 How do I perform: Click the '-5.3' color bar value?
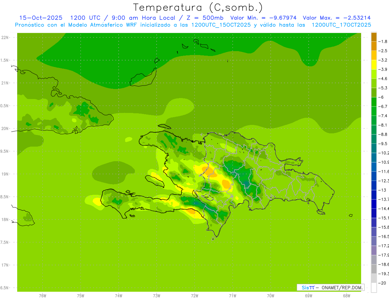pos(383,88)
